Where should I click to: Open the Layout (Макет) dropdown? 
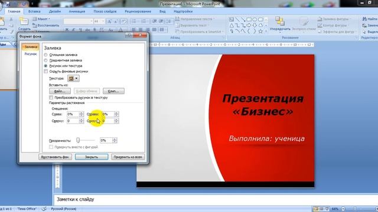[x=41, y=19]
